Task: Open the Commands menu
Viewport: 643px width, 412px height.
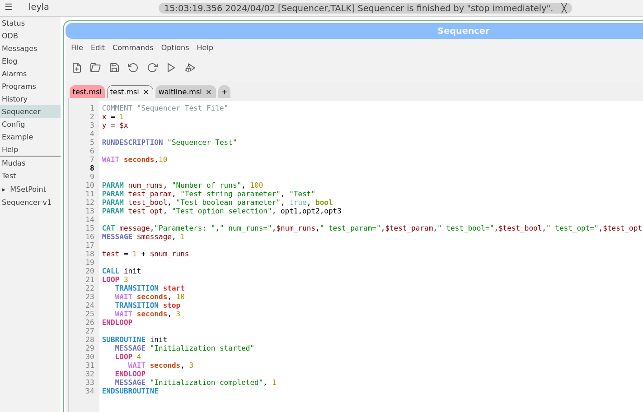Action: [x=133, y=47]
